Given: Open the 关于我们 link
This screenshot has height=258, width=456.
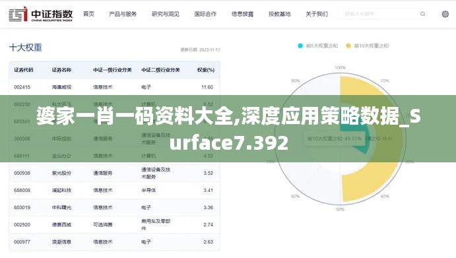Looking at the screenshot, I should [317, 14].
